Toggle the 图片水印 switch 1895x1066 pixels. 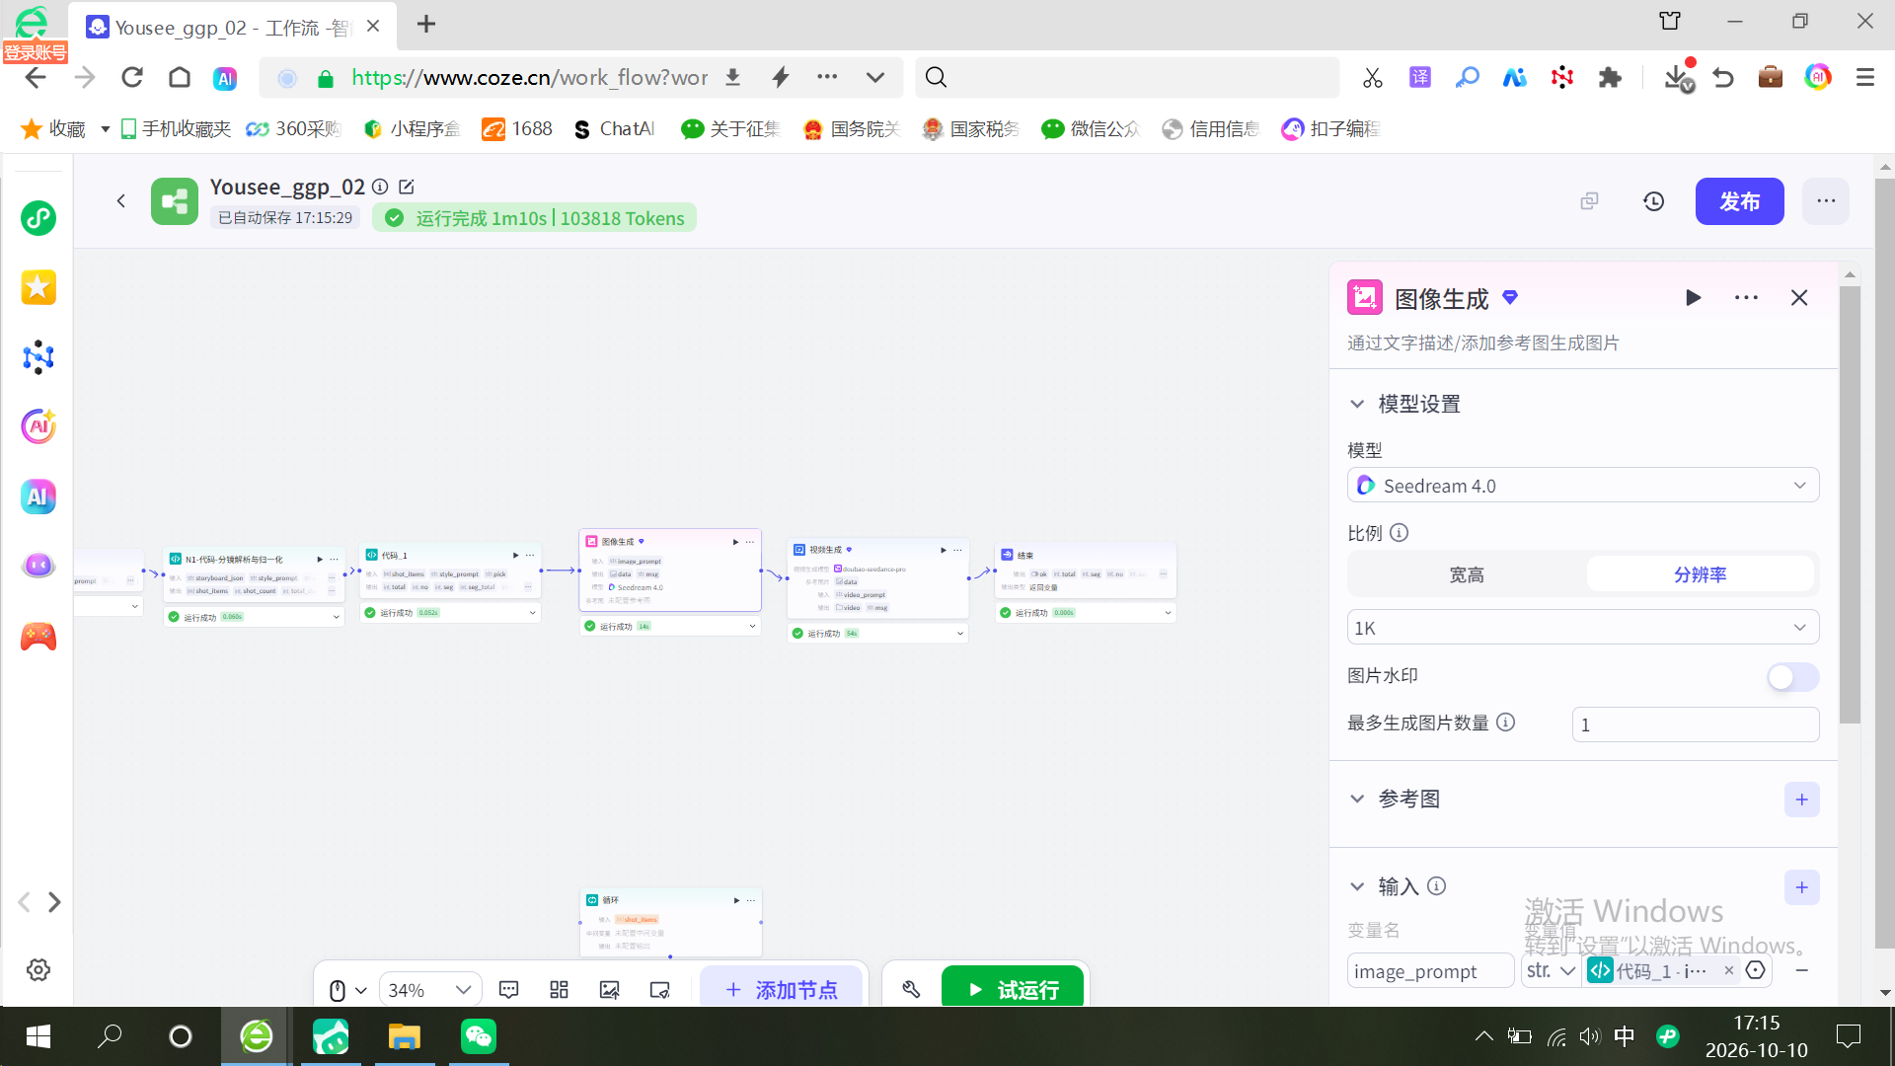click(1792, 677)
